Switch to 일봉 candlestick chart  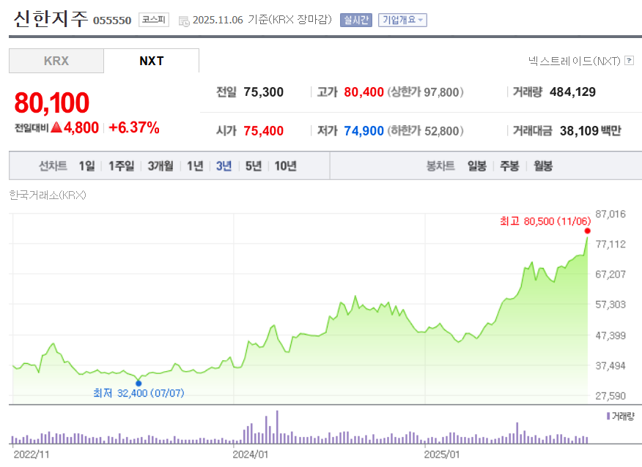pos(477,165)
